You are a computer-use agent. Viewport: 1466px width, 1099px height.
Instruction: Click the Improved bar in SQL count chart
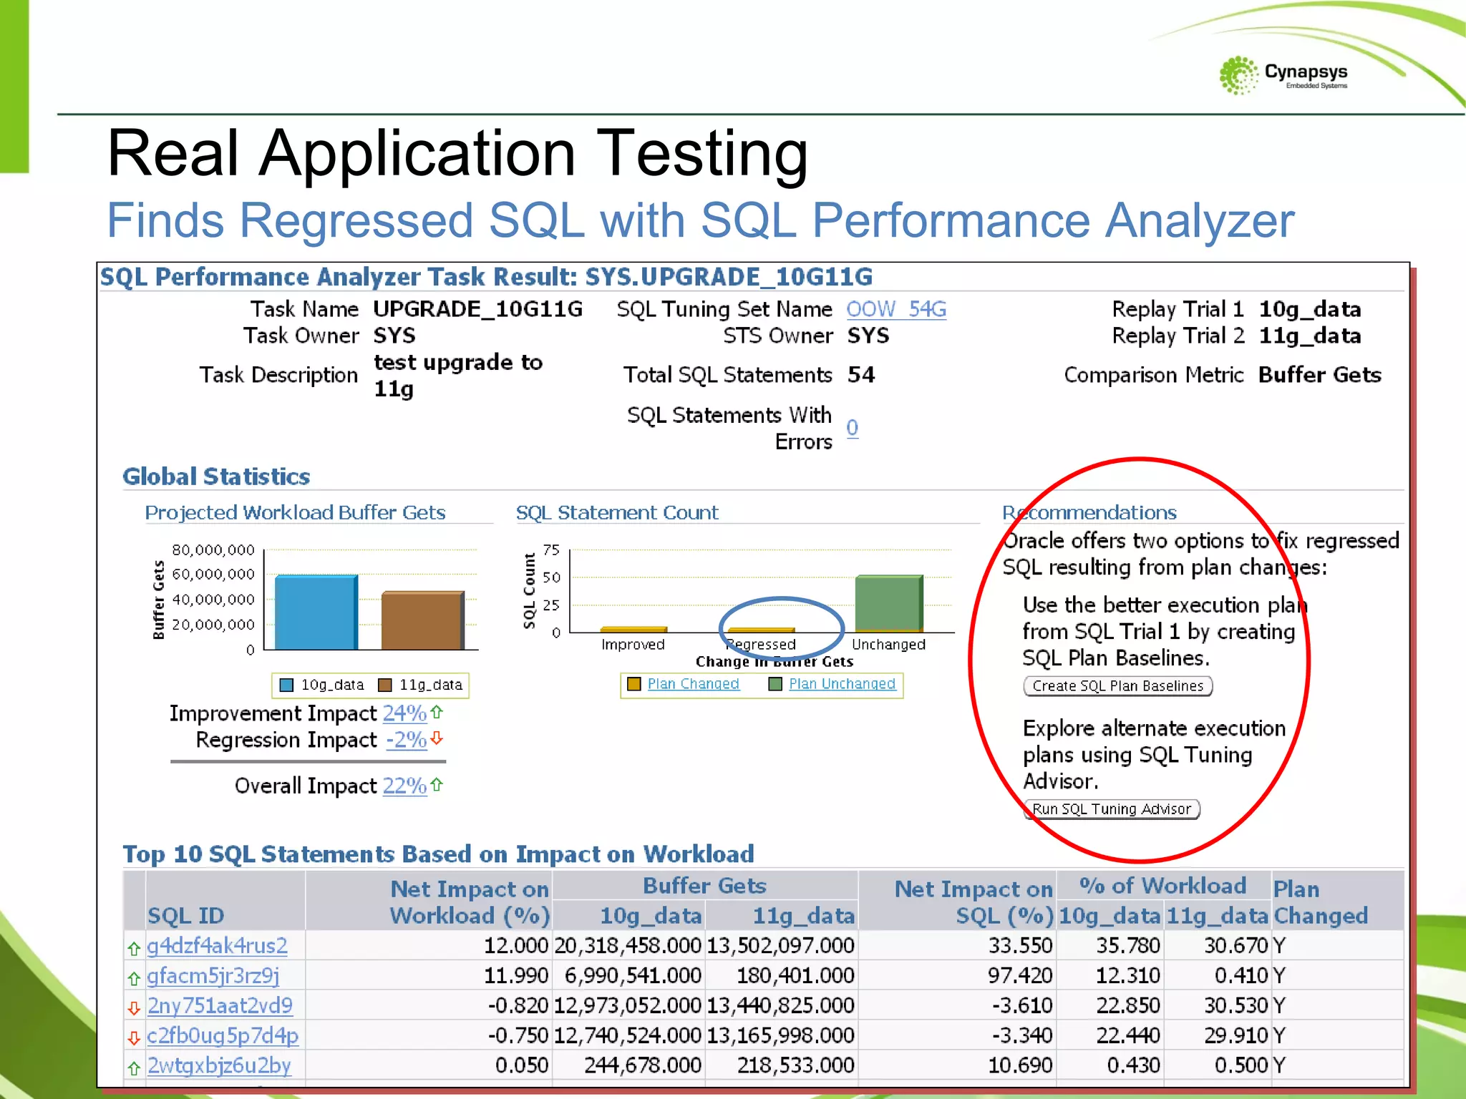pos(634,630)
